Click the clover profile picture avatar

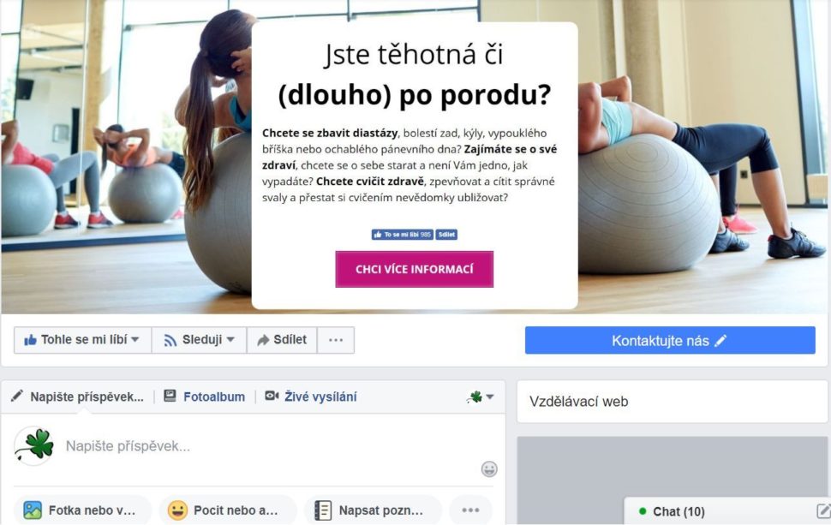pyautogui.click(x=34, y=445)
